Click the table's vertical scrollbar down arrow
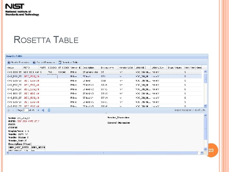This screenshot has height=172, width=229. pos(205,106)
